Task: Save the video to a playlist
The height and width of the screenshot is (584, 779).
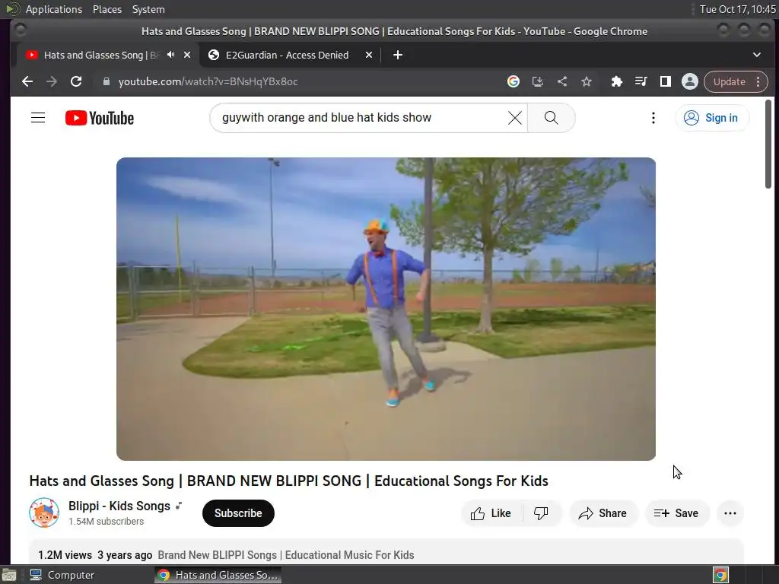Action: pyautogui.click(x=676, y=513)
